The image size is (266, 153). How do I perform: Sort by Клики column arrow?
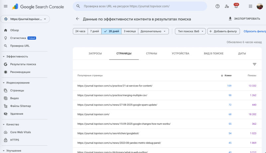(222, 75)
